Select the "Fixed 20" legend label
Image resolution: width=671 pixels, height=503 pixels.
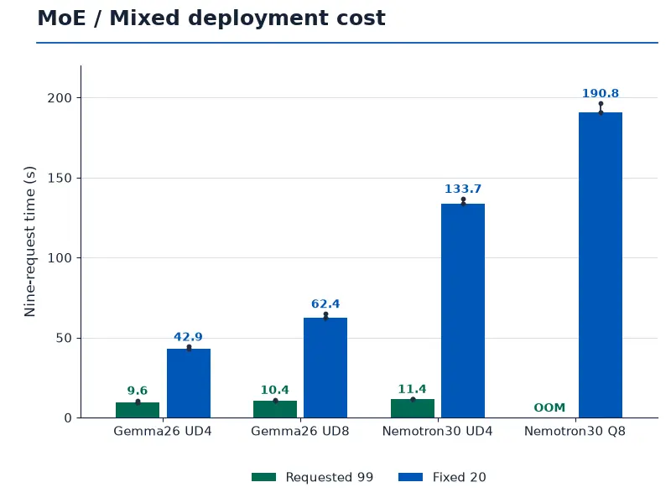pos(459,477)
